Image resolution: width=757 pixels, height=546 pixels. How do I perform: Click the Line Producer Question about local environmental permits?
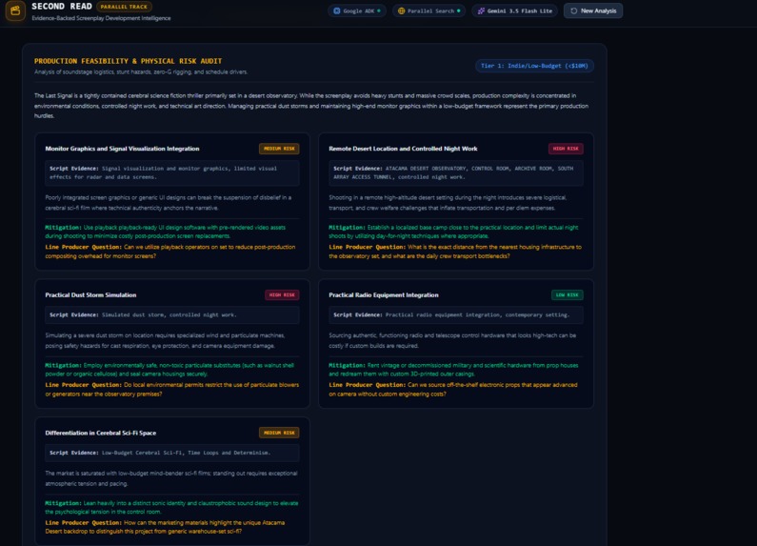171,390
